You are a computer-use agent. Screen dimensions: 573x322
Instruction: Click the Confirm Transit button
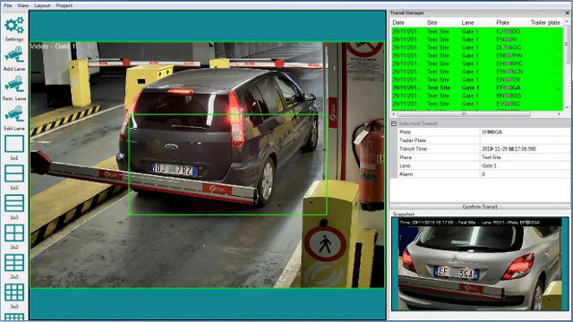tap(480, 207)
